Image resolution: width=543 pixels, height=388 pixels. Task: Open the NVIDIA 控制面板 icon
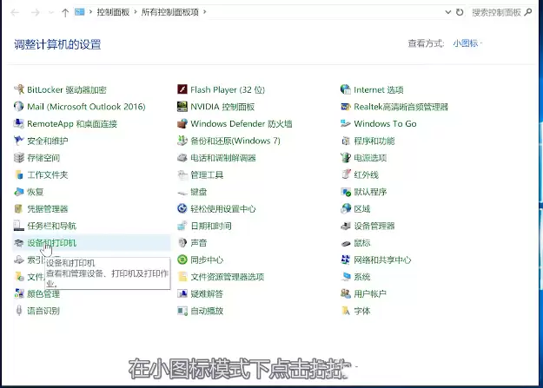coord(182,107)
